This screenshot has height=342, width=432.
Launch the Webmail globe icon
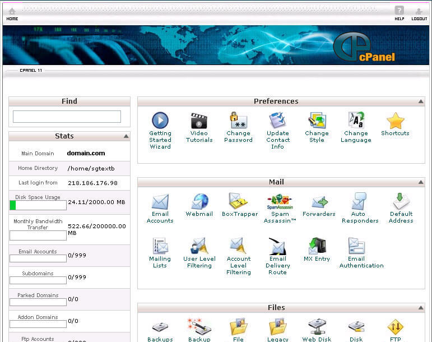(199, 201)
